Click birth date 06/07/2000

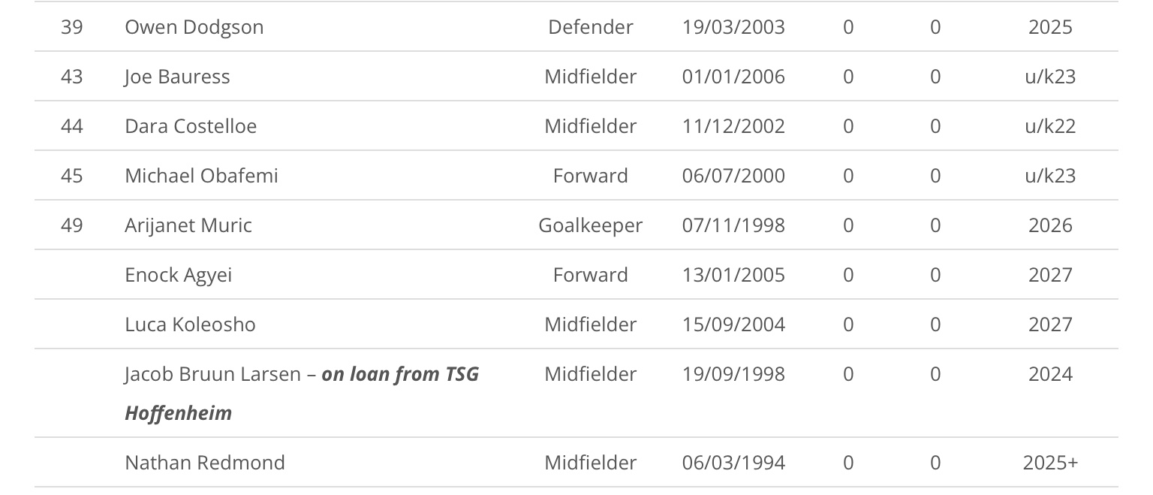tap(733, 176)
